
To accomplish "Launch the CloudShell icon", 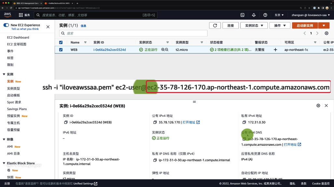I will [x=242, y=15].
